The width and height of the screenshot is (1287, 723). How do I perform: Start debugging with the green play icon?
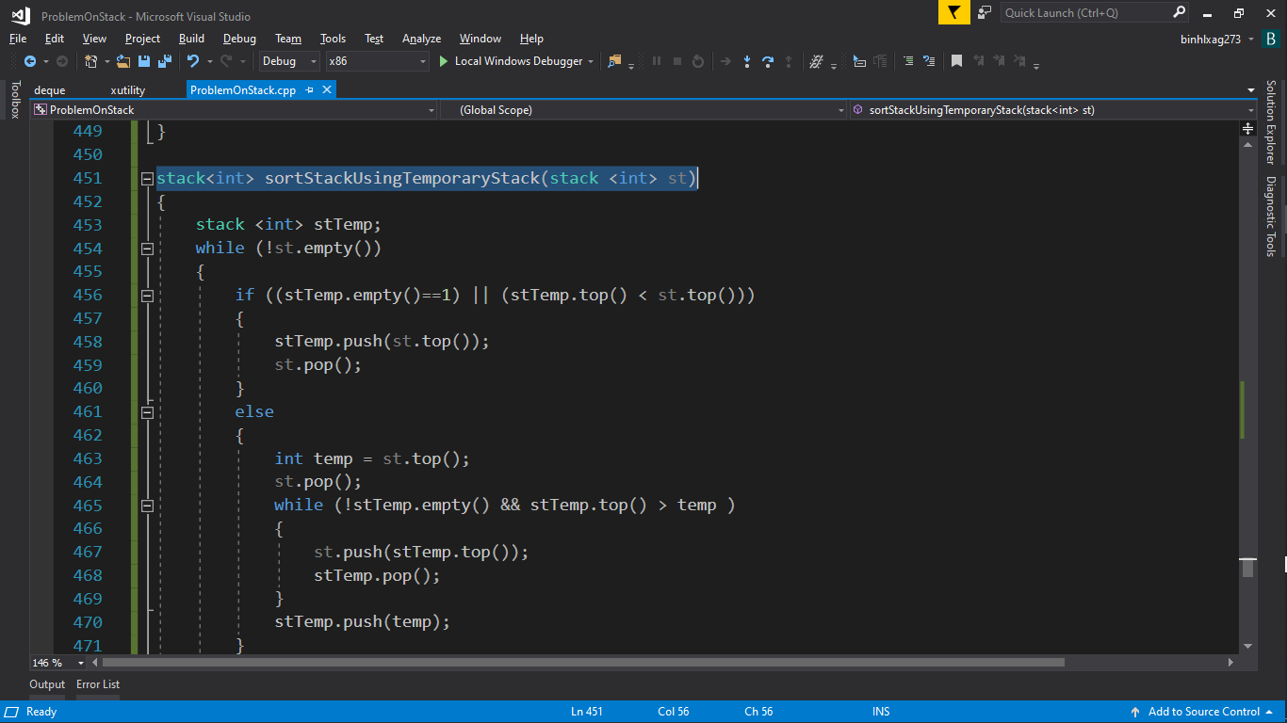(x=444, y=61)
